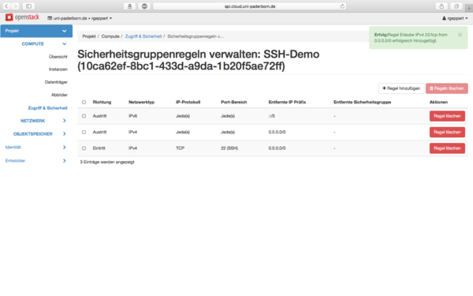Select all rules with header checkbox
The height and width of the screenshot is (296, 473).
coord(84,102)
